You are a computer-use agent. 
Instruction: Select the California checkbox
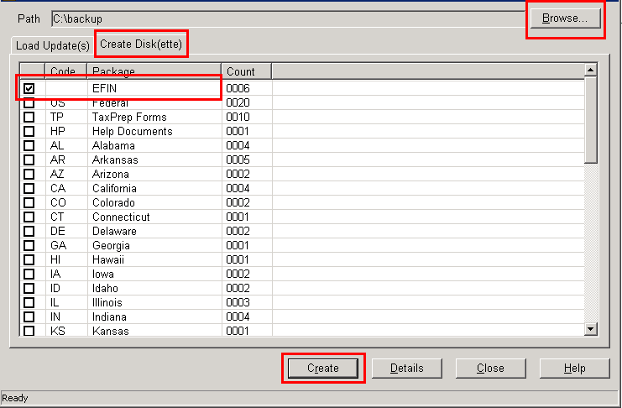point(29,188)
